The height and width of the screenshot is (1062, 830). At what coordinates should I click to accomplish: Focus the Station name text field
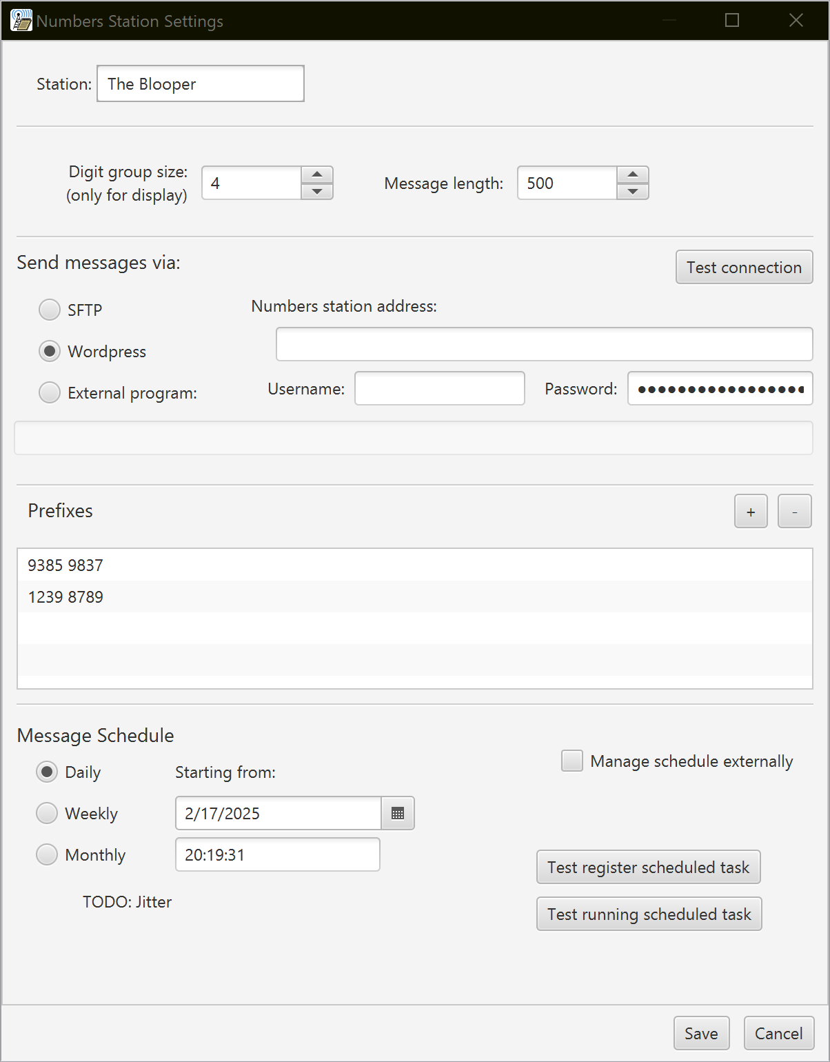200,84
